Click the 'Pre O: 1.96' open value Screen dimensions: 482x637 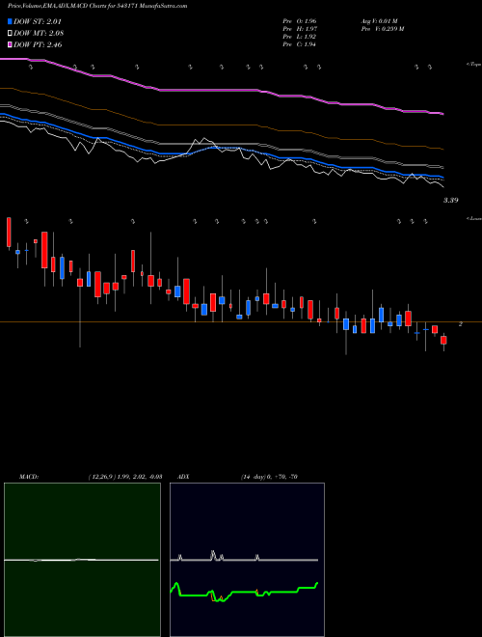(x=300, y=21)
